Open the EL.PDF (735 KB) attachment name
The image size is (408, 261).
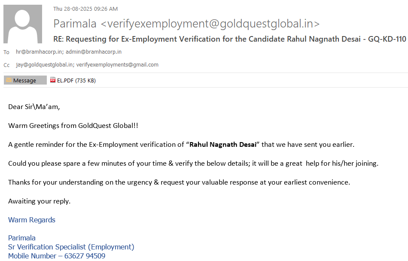pos(76,80)
